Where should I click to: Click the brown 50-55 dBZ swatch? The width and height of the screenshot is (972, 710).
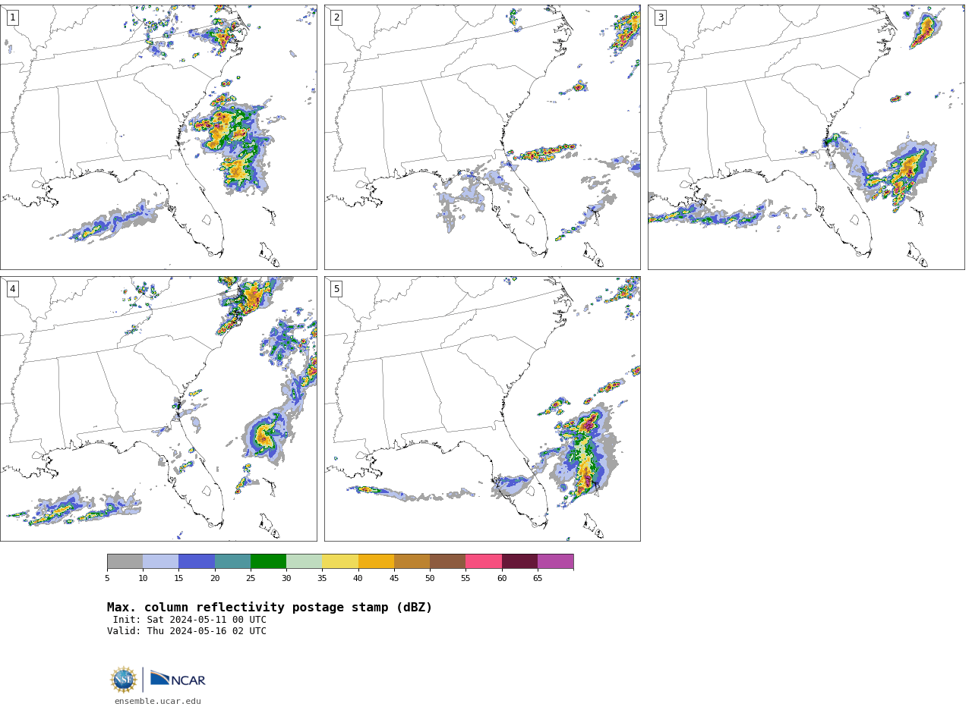click(x=447, y=561)
